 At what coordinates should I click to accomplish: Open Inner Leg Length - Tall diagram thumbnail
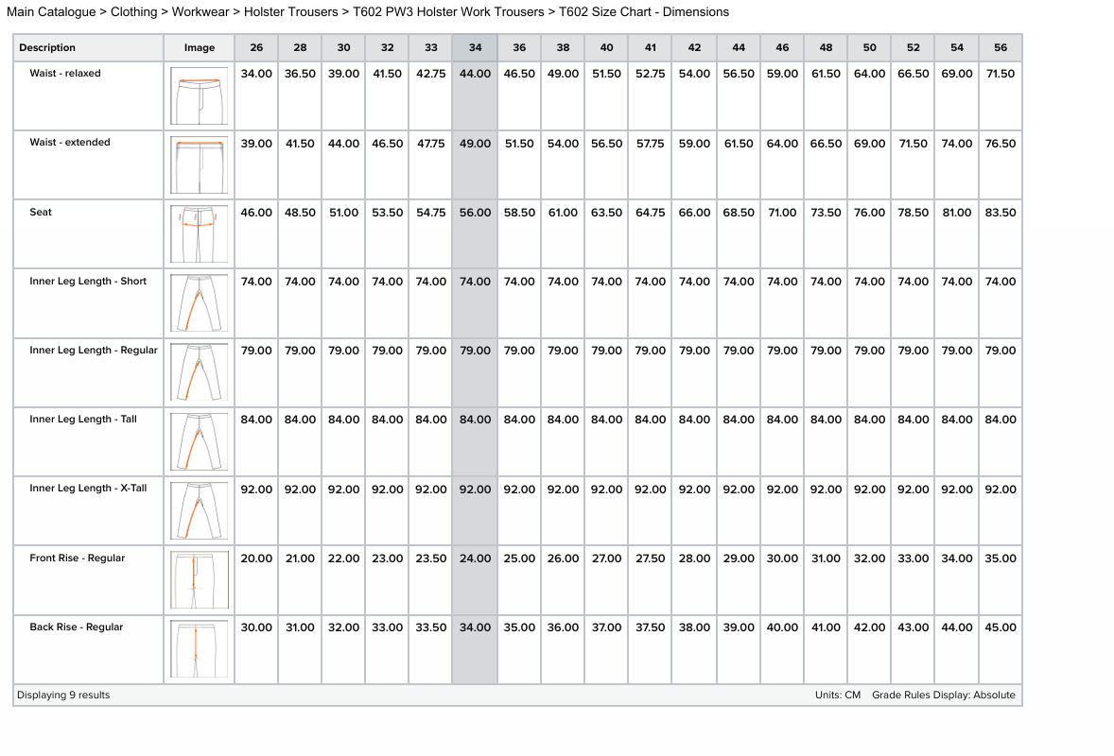point(199,441)
